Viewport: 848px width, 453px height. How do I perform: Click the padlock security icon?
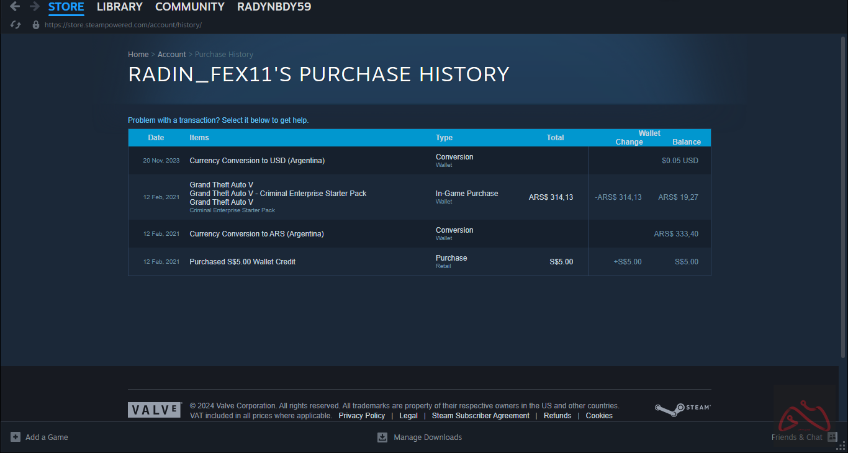tap(36, 25)
